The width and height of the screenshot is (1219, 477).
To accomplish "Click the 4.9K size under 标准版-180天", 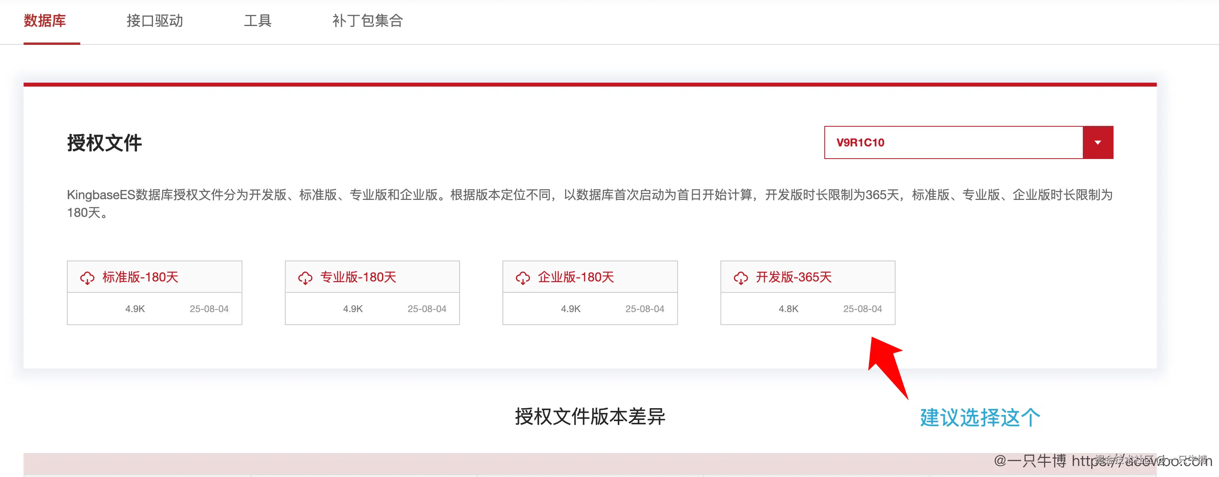I will coord(135,309).
